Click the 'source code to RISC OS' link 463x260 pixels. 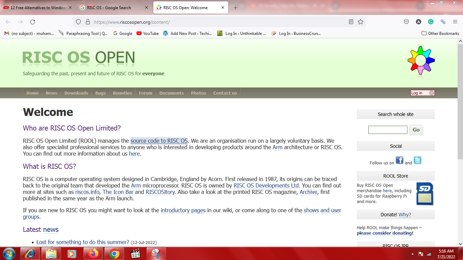click(x=159, y=141)
